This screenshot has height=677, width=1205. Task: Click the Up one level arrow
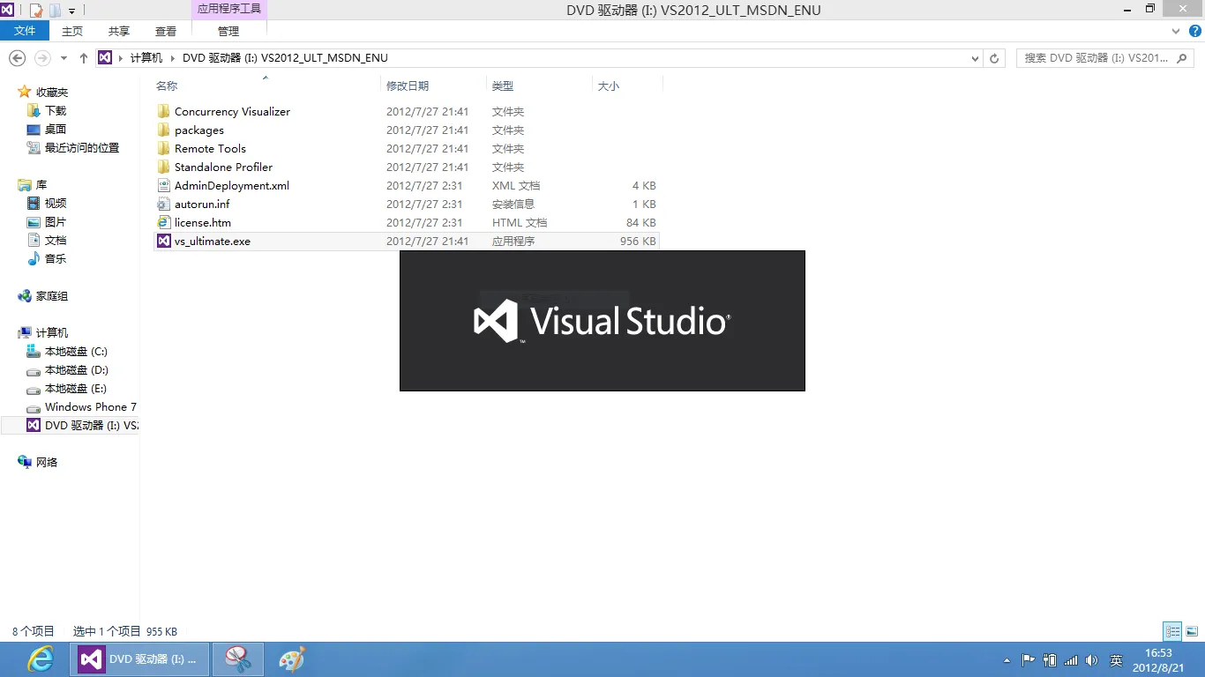84,58
